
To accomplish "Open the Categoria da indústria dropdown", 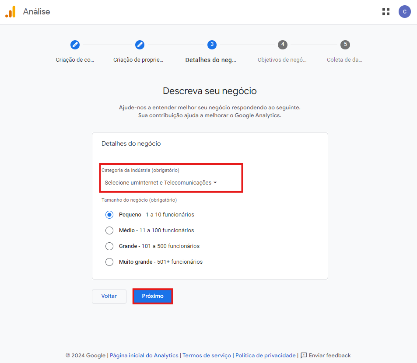I will pyautogui.click(x=161, y=183).
